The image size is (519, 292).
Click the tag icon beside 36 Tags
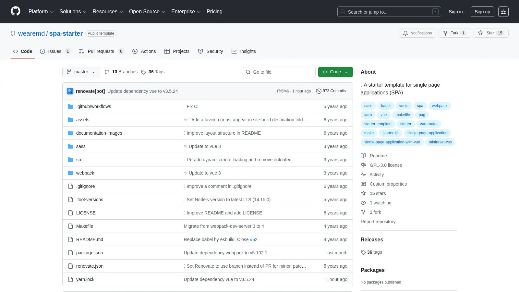[143, 72]
